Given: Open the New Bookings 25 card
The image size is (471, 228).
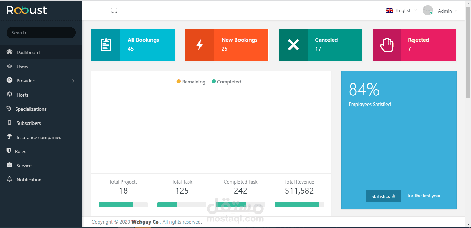Looking at the screenshot, I should coord(227,45).
